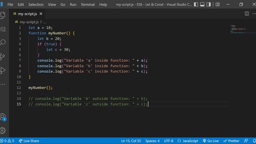Click the 'if (true) {' statement

click(x=49, y=44)
